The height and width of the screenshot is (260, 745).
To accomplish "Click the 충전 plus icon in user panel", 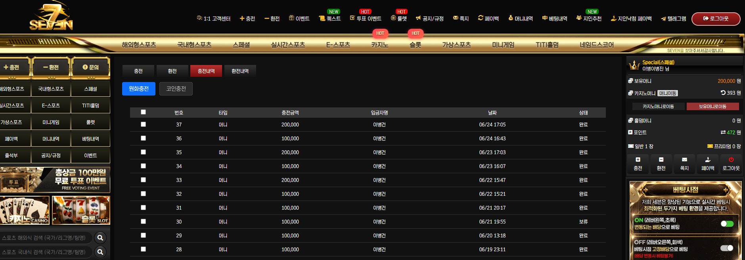I will click(638, 160).
